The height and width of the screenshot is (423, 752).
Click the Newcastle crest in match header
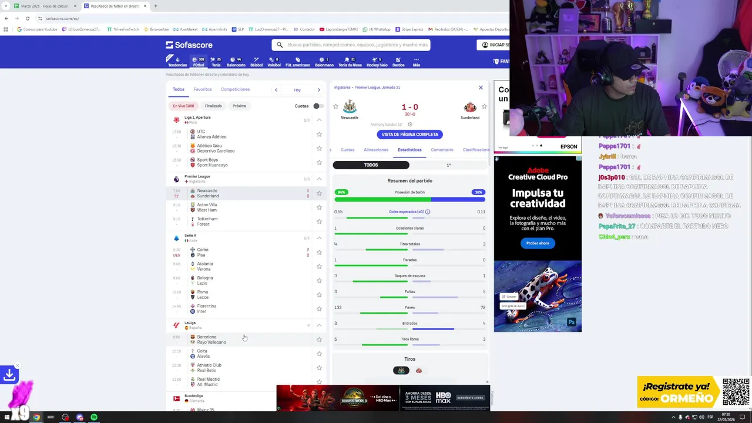pos(350,106)
